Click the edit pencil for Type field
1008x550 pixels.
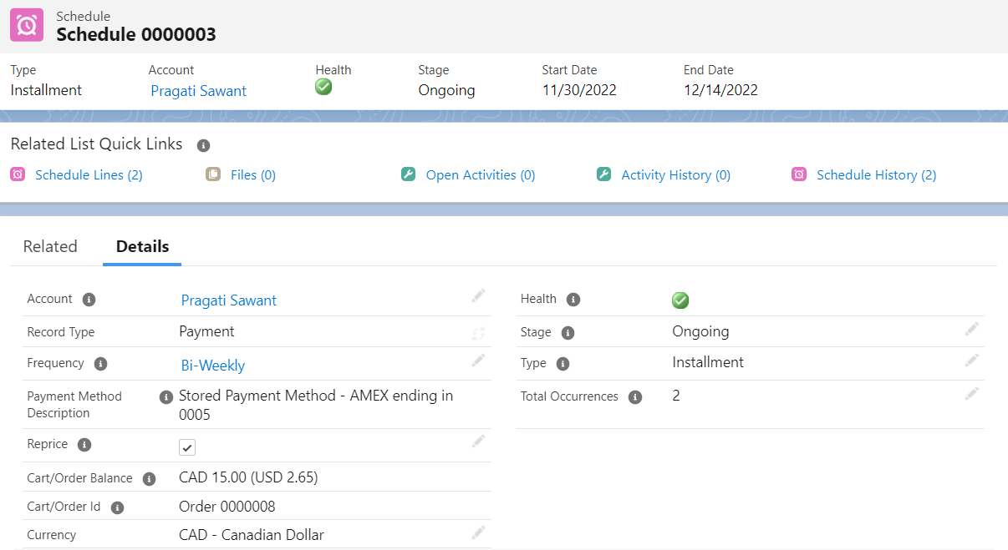(971, 360)
